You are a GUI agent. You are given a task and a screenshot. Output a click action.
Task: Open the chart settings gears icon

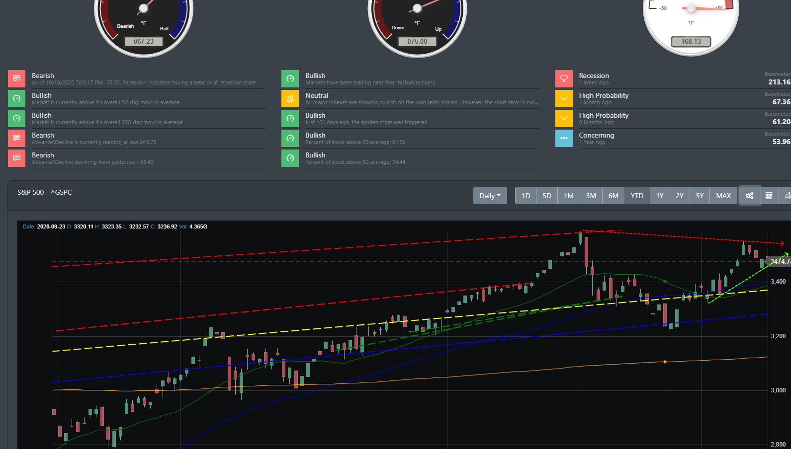[x=749, y=196]
